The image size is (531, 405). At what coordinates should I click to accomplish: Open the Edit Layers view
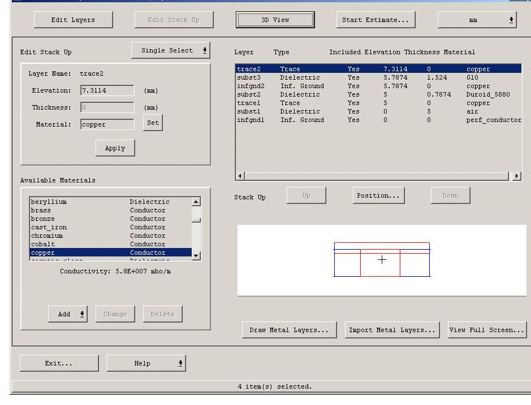[x=73, y=20]
